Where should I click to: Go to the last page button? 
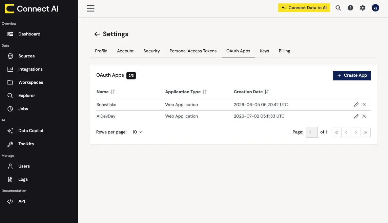click(366, 132)
